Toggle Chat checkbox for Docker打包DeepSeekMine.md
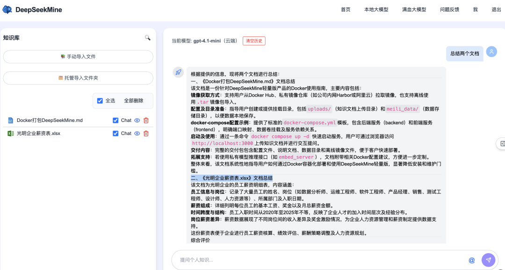Image resolution: width=505 pixels, height=270 pixels. pos(115,121)
